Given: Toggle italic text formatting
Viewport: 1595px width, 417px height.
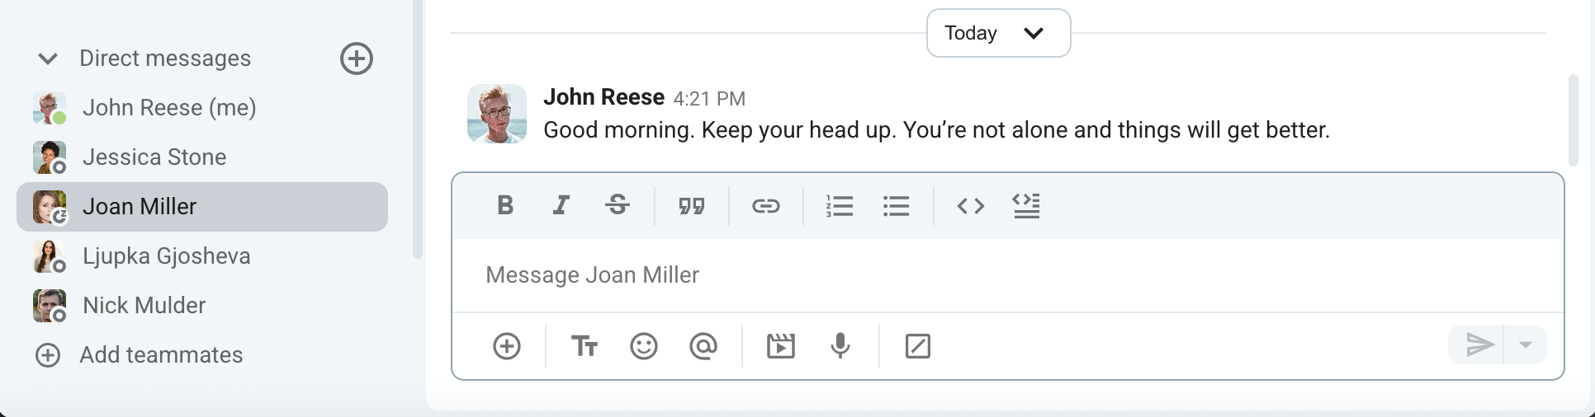Looking at the screenshot, I should [x=561, y=205].
